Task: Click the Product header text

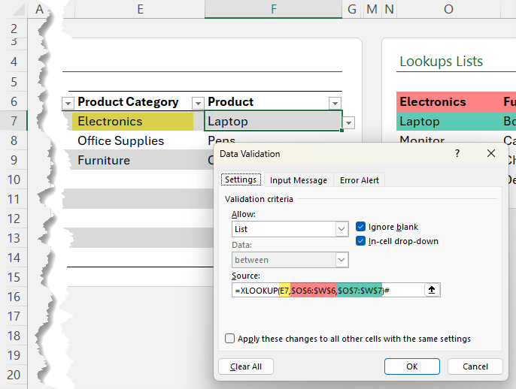Action: (231, 102)
